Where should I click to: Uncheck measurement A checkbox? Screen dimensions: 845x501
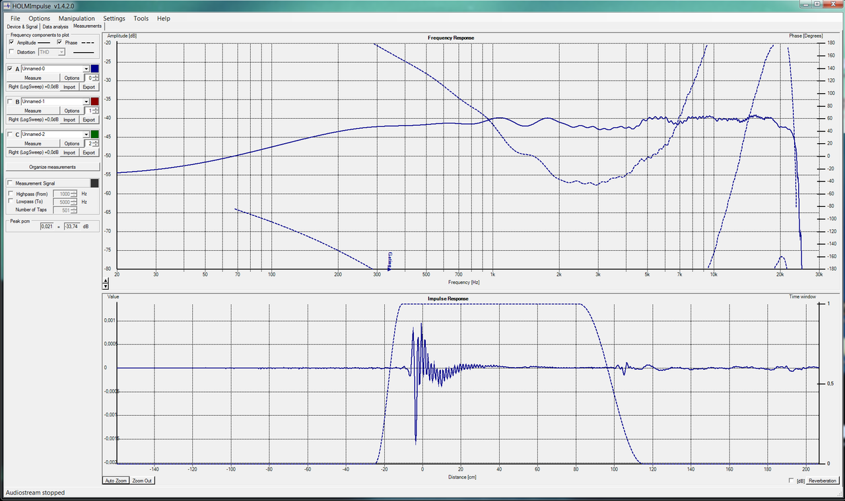(x=10, y=69)
